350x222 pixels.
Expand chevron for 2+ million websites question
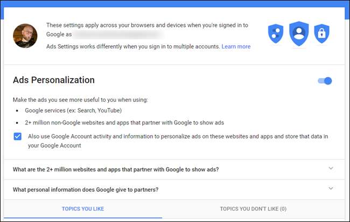331,169
